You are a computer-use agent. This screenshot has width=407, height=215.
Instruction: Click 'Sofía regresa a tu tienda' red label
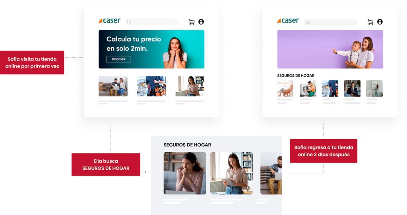tap(324, 151)
